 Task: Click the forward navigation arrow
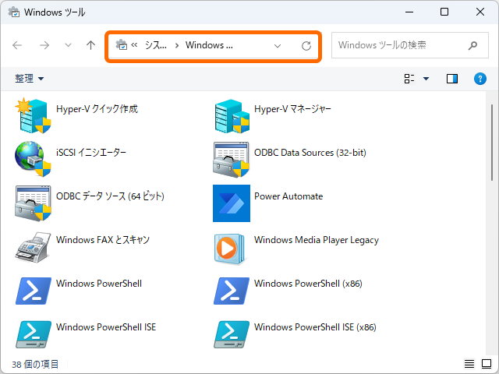click(44, 45)
